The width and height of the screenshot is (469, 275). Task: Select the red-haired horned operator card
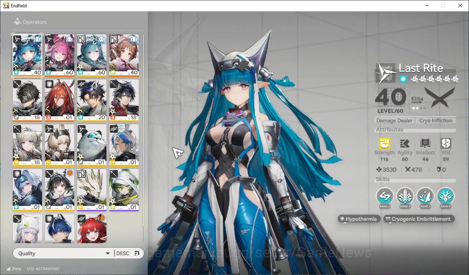(60, 100)
